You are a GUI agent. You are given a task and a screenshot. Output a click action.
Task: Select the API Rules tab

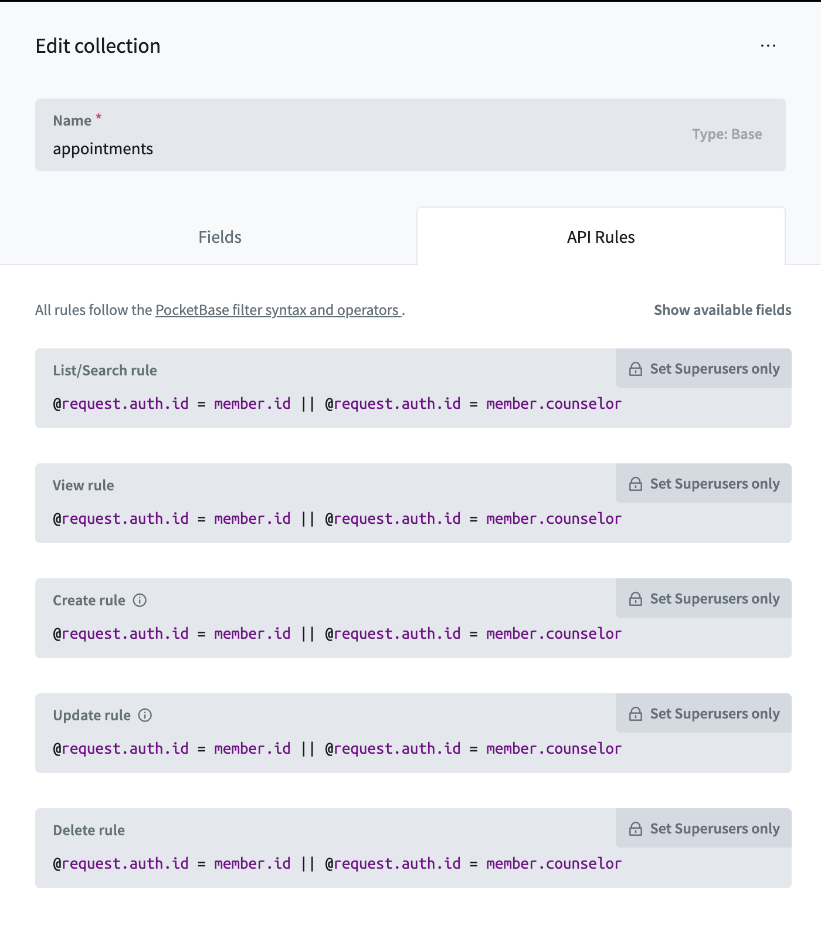(x=601, y=236)
